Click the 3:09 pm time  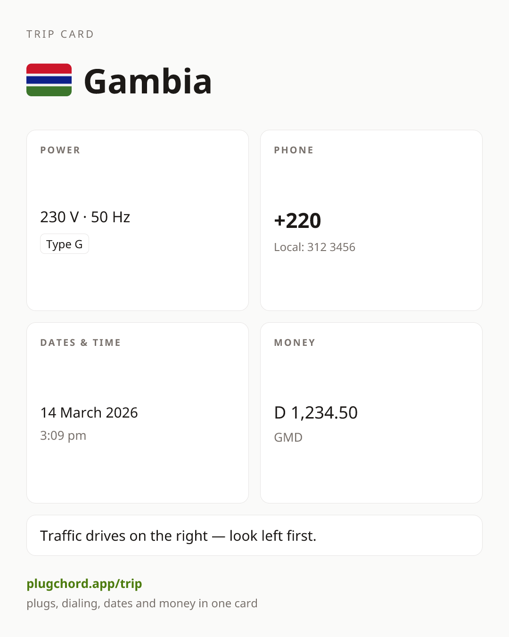coord(63,436)
